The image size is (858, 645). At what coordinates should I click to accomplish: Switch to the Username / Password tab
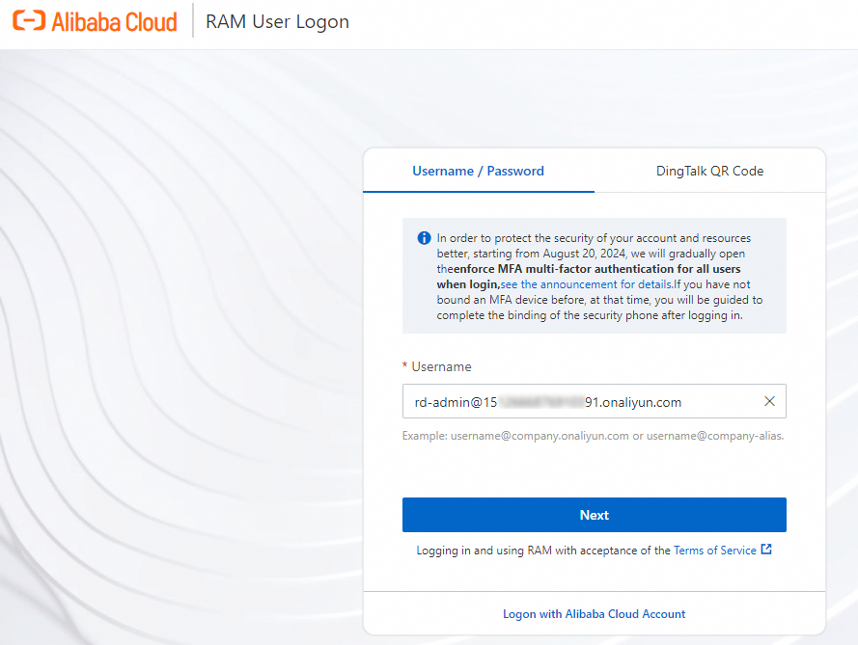(x=478, y=172)
